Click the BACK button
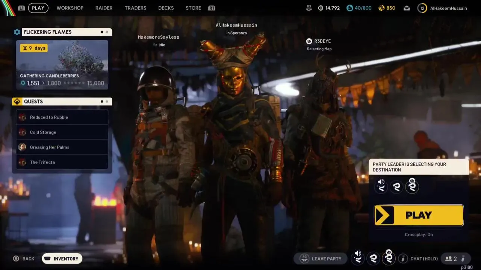The width and height of the screenshot is (481, 270). (x=24, y=259)
